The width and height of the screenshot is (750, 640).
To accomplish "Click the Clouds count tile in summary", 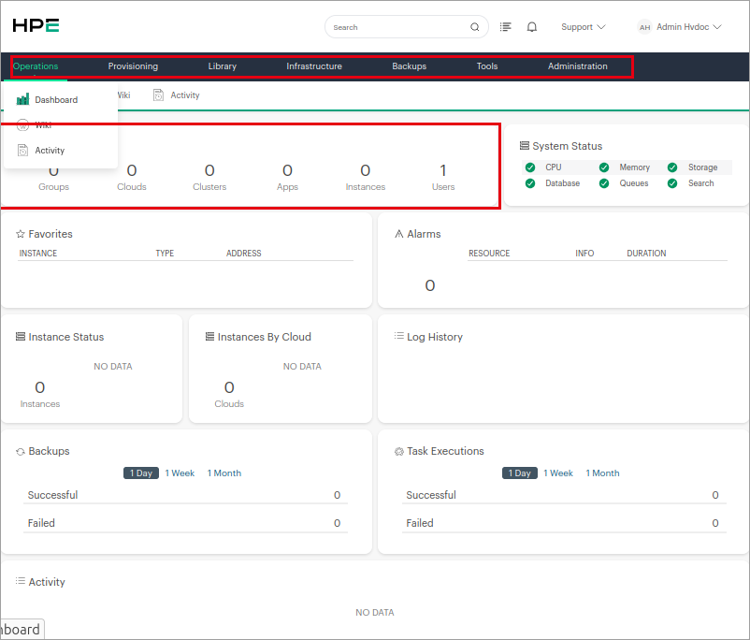I will (132, 177).
